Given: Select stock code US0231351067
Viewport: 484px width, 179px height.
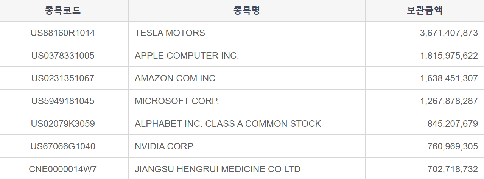Looking at the screenshot, I should [x=63, y=78].
